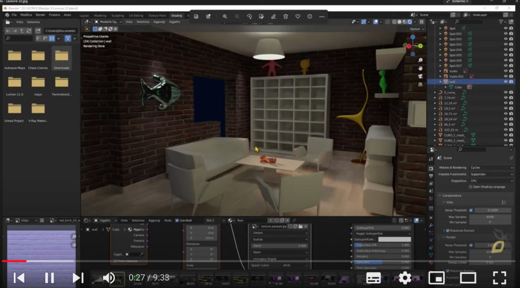Open the photo viewer three-dots more menu

[321, 17]
